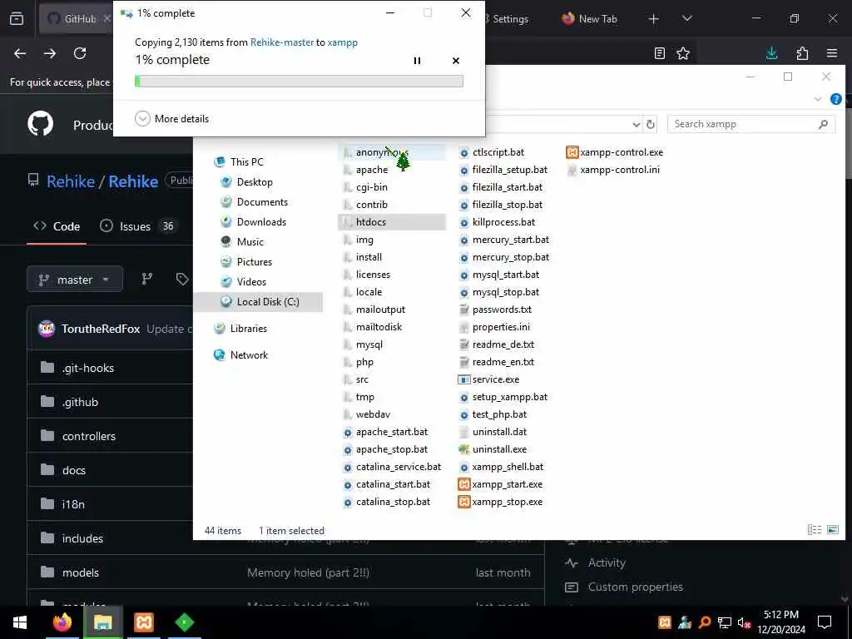The height and width of the screenshot is (639, 852).
Task: Open Explorer help icon
Action: point(836,99)
